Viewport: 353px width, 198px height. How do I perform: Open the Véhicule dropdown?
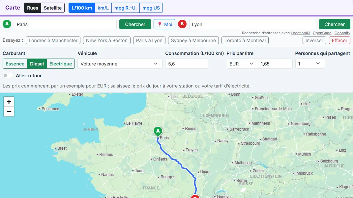coord(120,64)
